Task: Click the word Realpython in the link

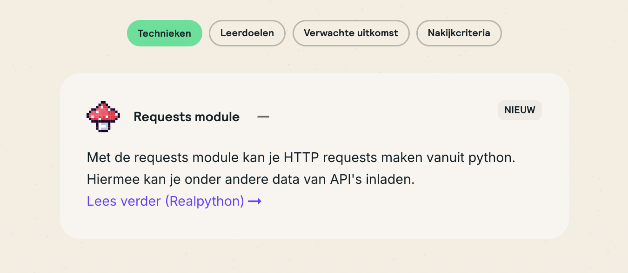Action: [204, 201]
